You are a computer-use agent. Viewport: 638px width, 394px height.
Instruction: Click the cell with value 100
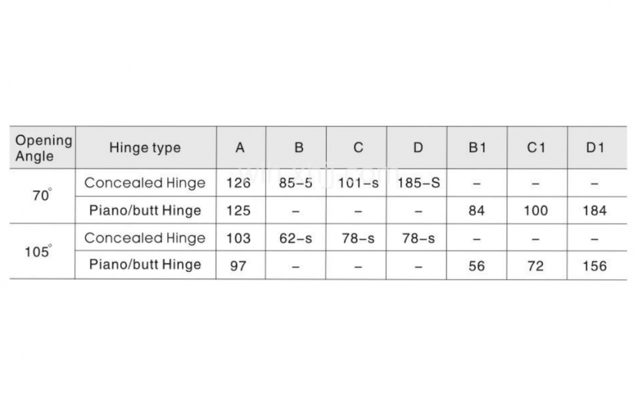537,210
